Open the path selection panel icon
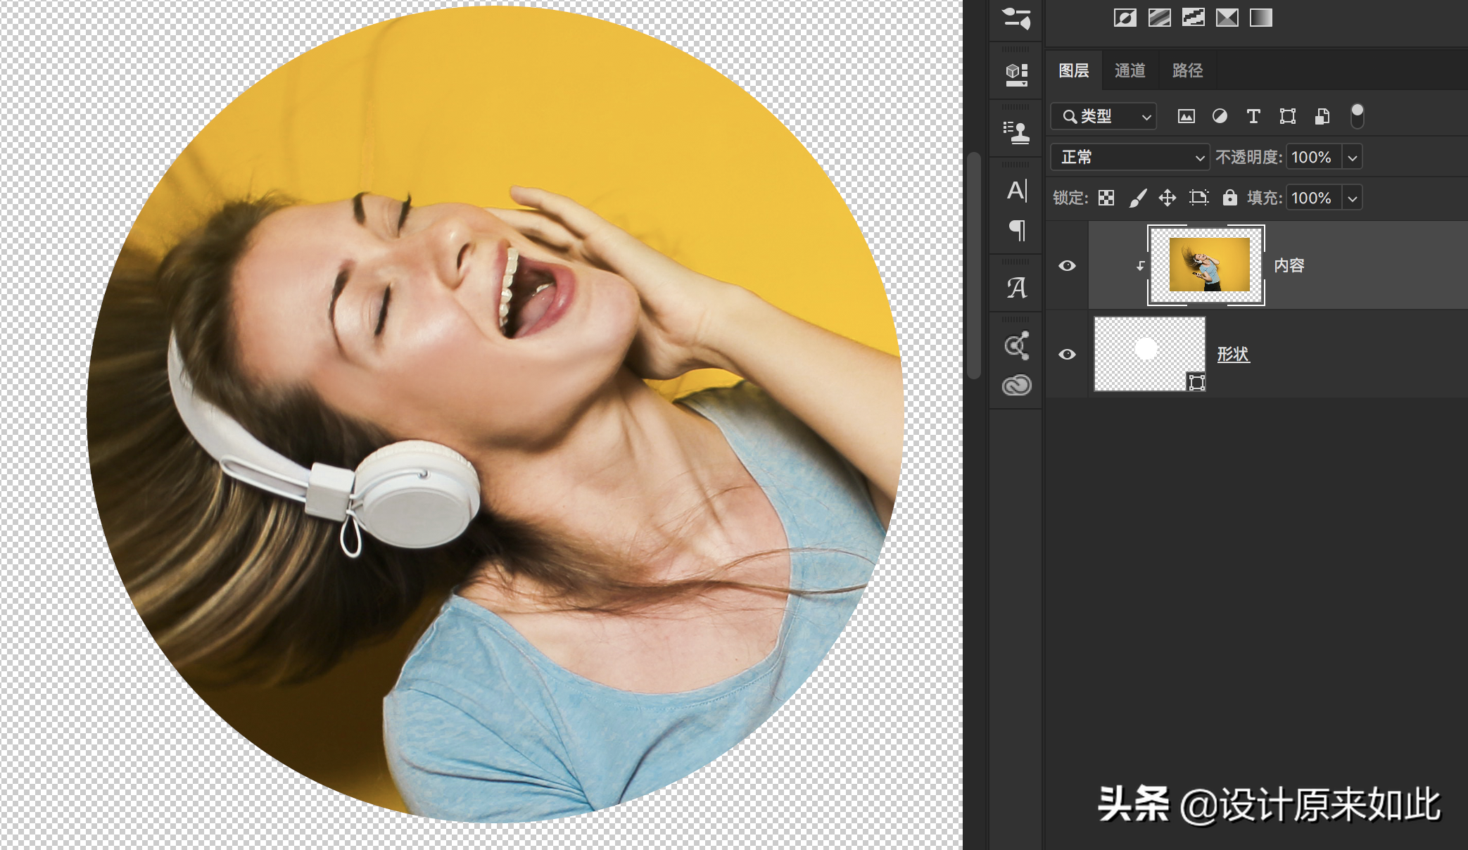Viewport: 1468px width, 850px height. [1017, 345]
